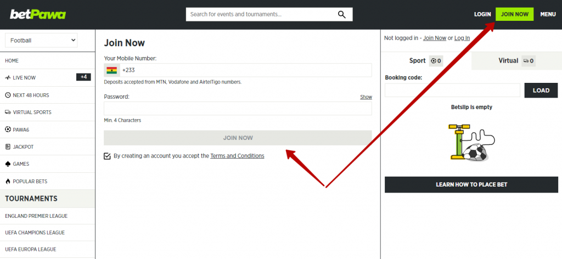
Task: Click the Show password link
Action: tap(366, 97)
